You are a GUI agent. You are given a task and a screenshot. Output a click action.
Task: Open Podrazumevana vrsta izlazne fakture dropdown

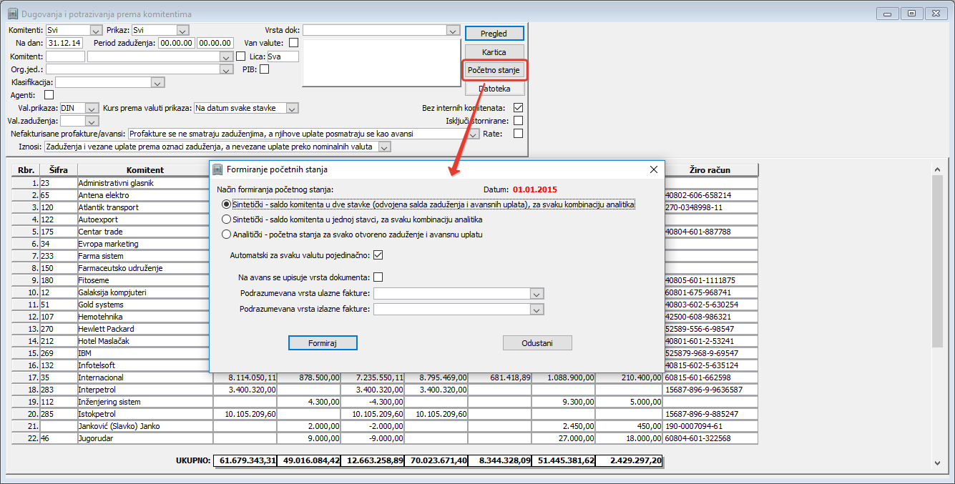click(537, 310)
